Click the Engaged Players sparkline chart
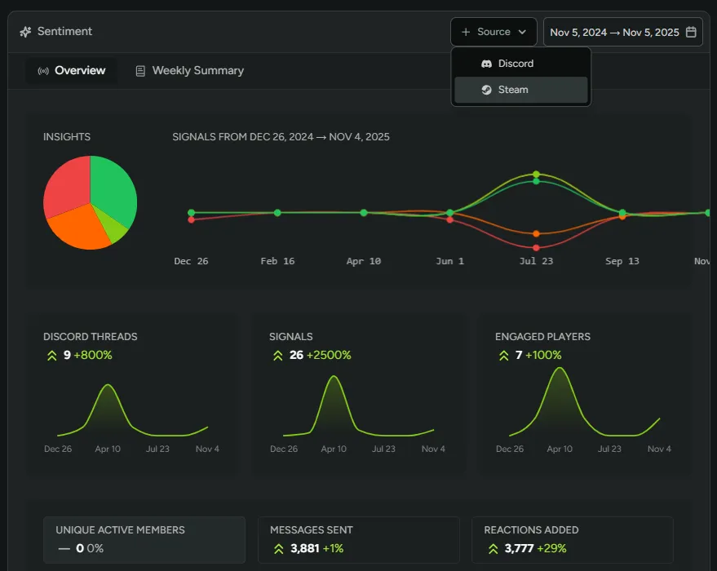 [582, 404]
